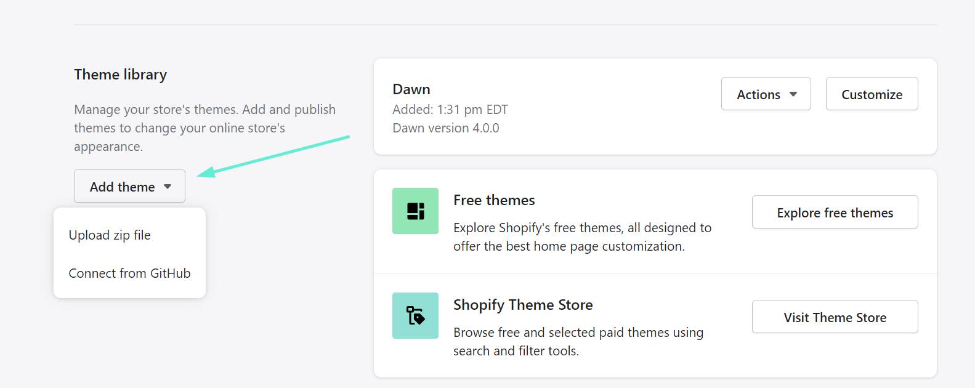
Task: Click the Shopify Theme Store heading
Action: pyautogui.click(x=523, y=305)
